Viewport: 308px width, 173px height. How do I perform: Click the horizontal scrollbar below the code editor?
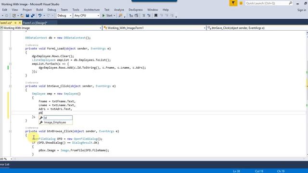pos(159,159)
